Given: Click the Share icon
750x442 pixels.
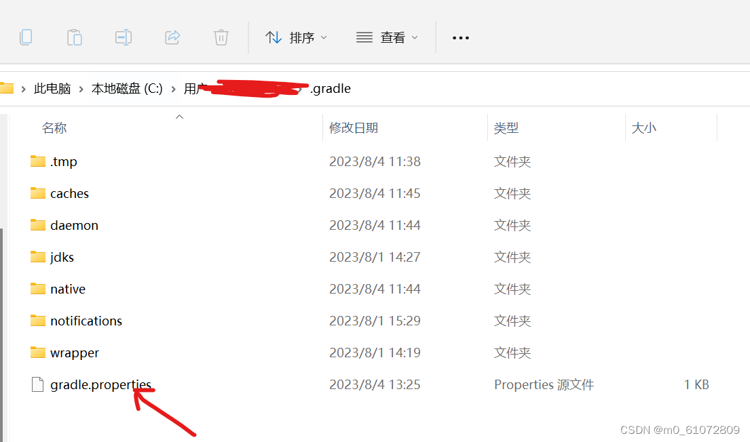Looking at the screenshot, I should tap(172, 37).
